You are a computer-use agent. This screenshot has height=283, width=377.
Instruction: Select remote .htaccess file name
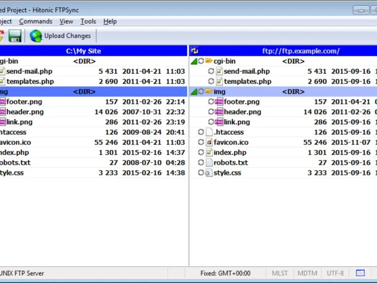[x=229, y=132]
